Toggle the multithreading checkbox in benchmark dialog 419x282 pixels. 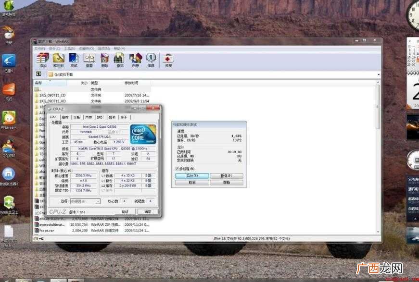[177, 169]
